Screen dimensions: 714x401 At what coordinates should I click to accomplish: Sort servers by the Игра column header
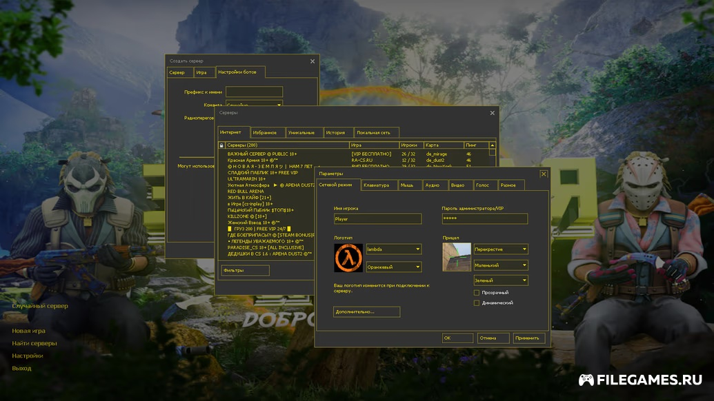pos(375,145)
